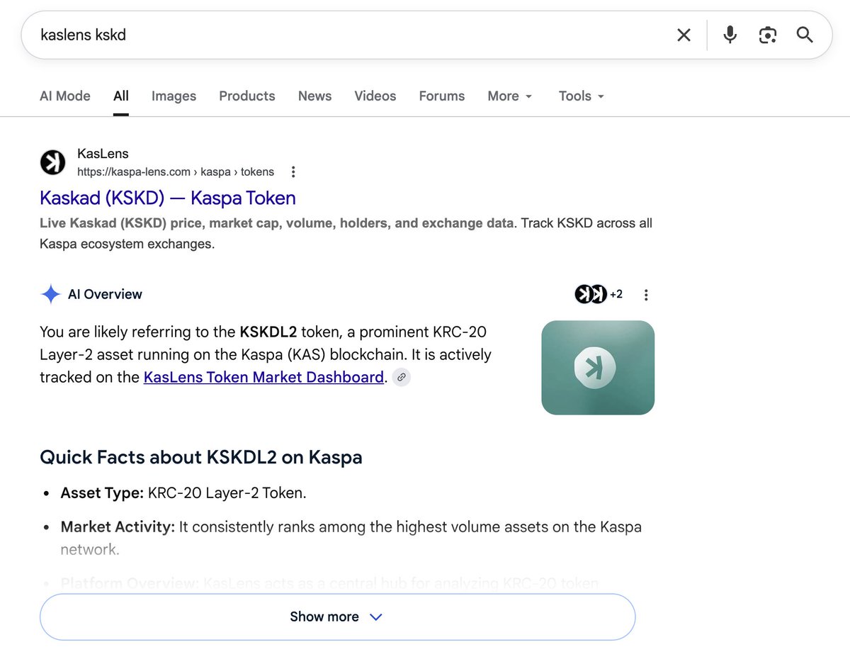
Task: Submit search with magnifying glass icon
Action: pos(805,35)
